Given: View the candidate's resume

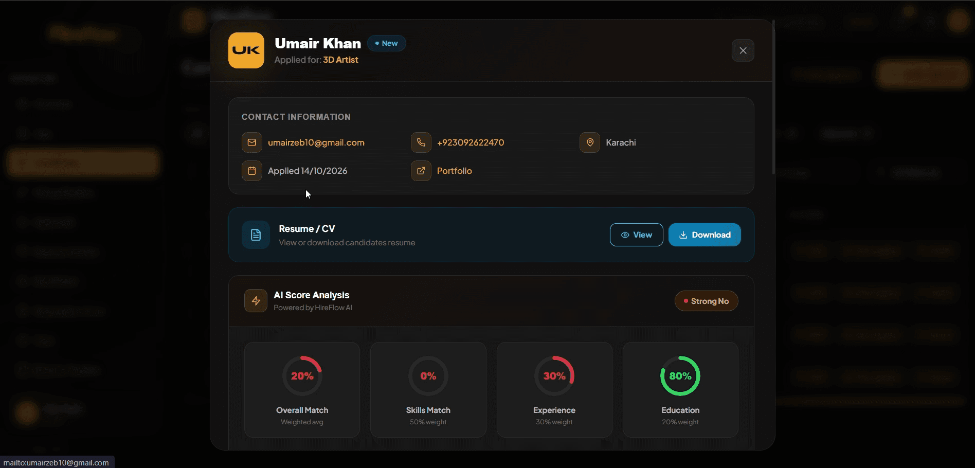Looking at the screenshot, I should coord(637,235).
